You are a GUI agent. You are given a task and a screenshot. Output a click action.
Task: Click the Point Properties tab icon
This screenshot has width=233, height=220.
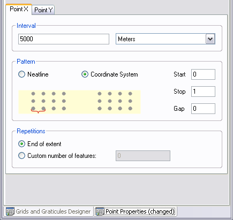[100, 212]
